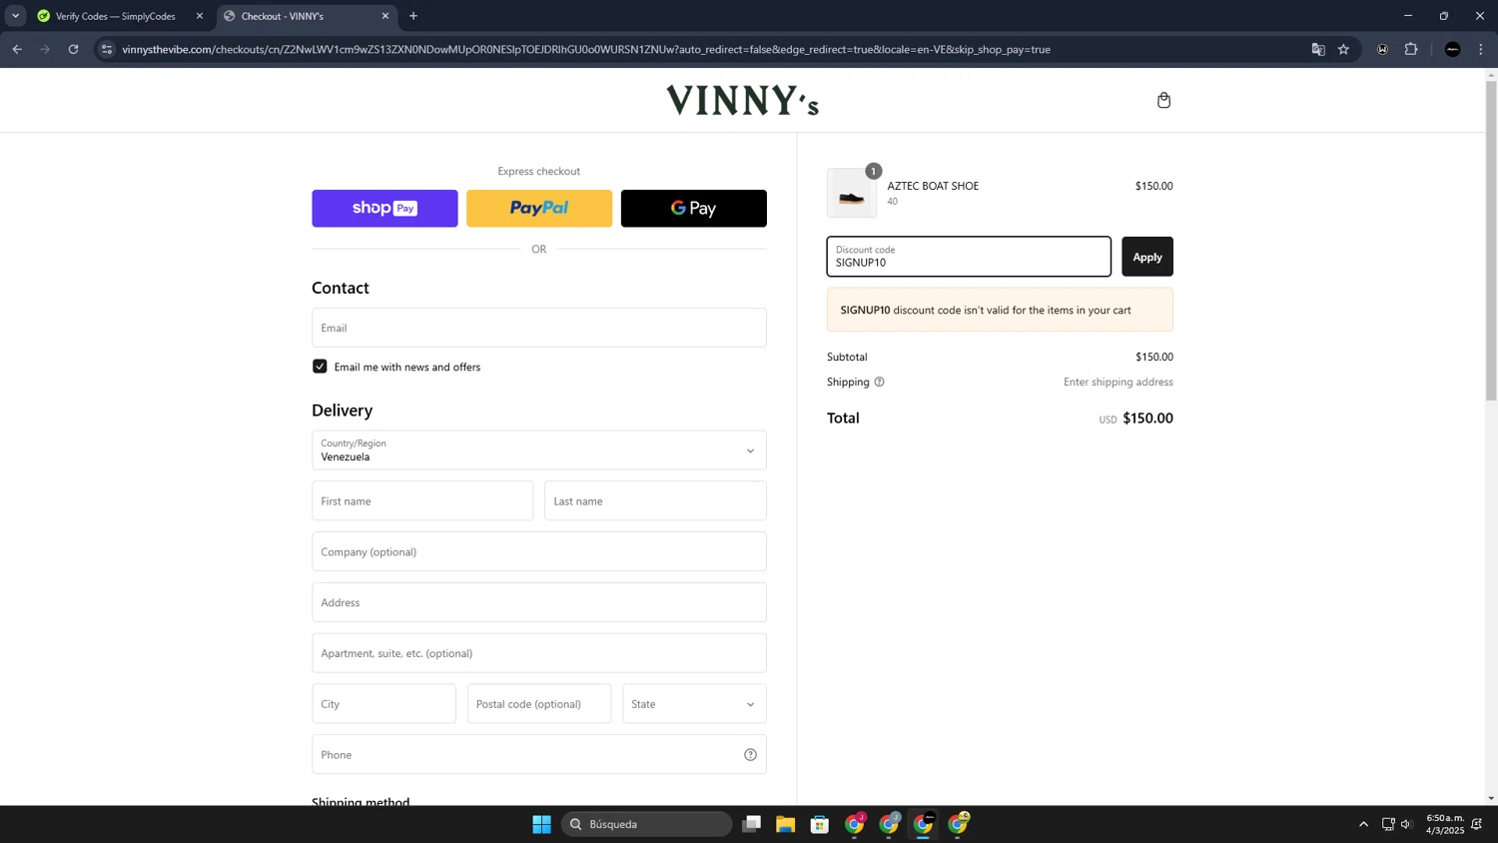Click the AZTEC BOAT SHOE product name
Screen dimensions: 1498x843
click(933, 186)
